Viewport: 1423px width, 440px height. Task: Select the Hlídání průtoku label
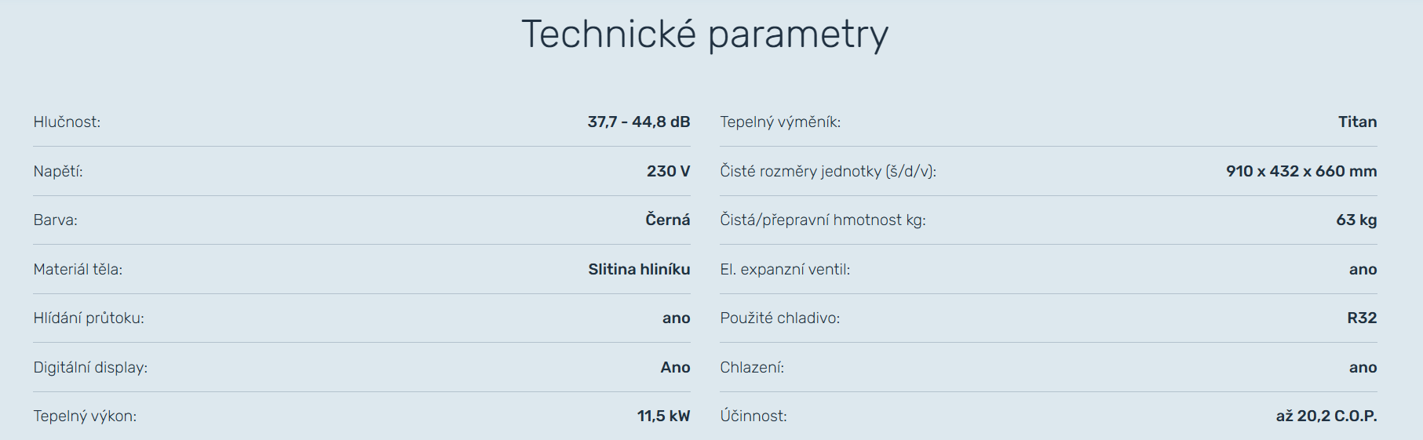click(x=89, y=318)
